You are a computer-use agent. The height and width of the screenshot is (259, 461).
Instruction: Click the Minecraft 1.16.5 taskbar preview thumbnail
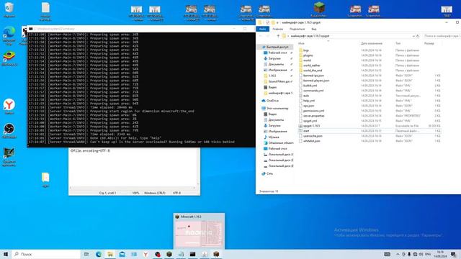coord(199,231)
